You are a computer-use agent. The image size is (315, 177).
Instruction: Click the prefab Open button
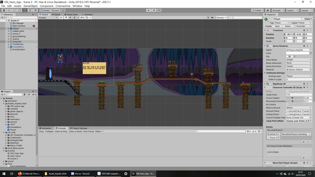[x=277, y=26]
